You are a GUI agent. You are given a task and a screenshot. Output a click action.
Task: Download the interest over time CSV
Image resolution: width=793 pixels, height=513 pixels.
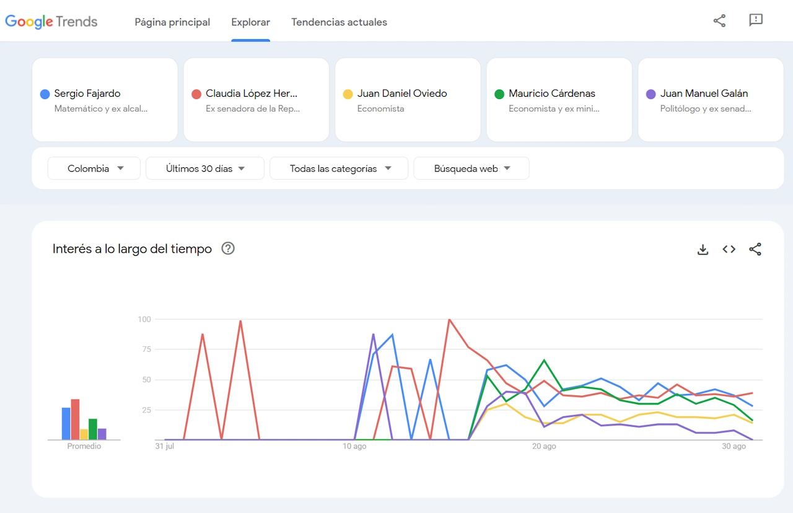pos(703,249)
